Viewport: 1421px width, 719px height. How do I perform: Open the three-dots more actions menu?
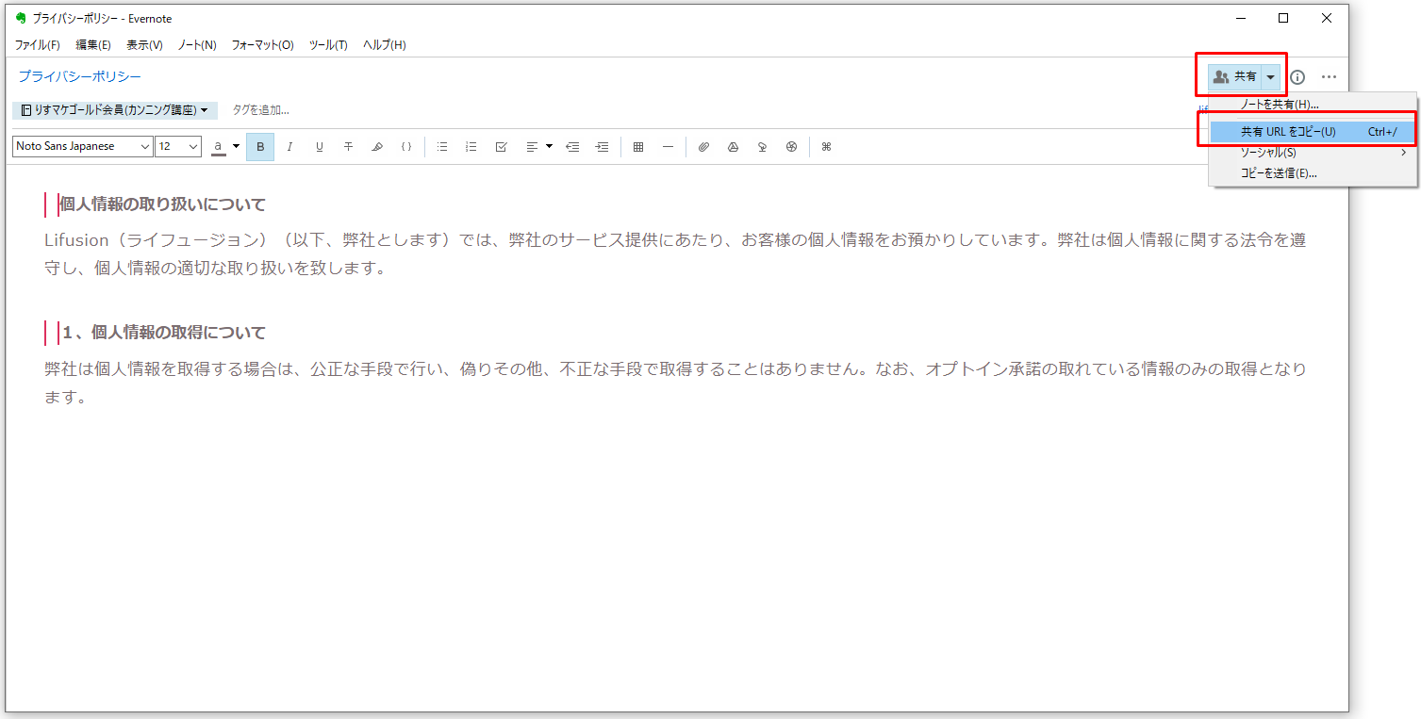click(x=1329, y=77)
